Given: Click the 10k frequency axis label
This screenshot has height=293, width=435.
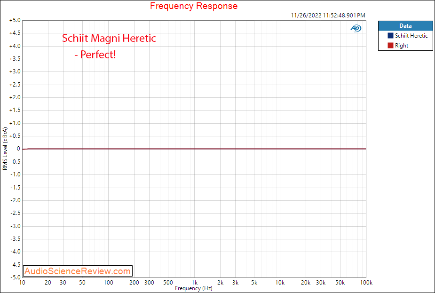Looking at the screenshot, I should coord(280,283).
